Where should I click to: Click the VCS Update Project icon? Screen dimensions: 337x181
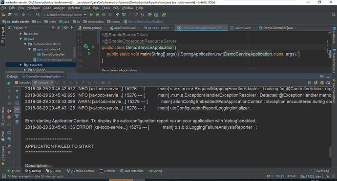click(x=118, y=15)
